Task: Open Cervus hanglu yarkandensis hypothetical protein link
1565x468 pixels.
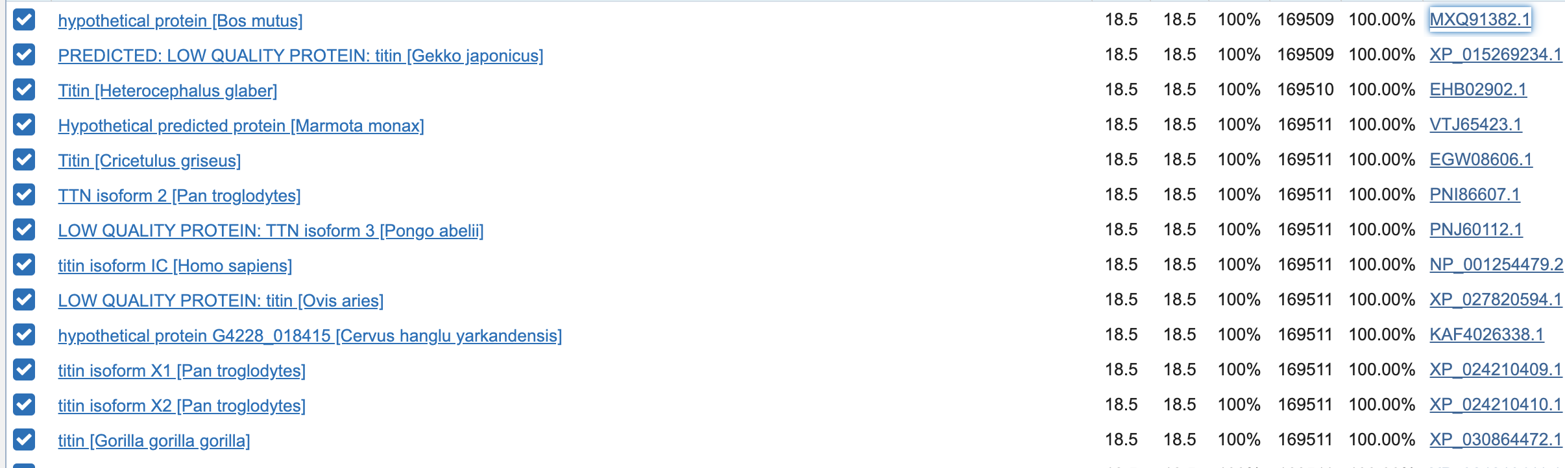Action: (x=309, y=336)
